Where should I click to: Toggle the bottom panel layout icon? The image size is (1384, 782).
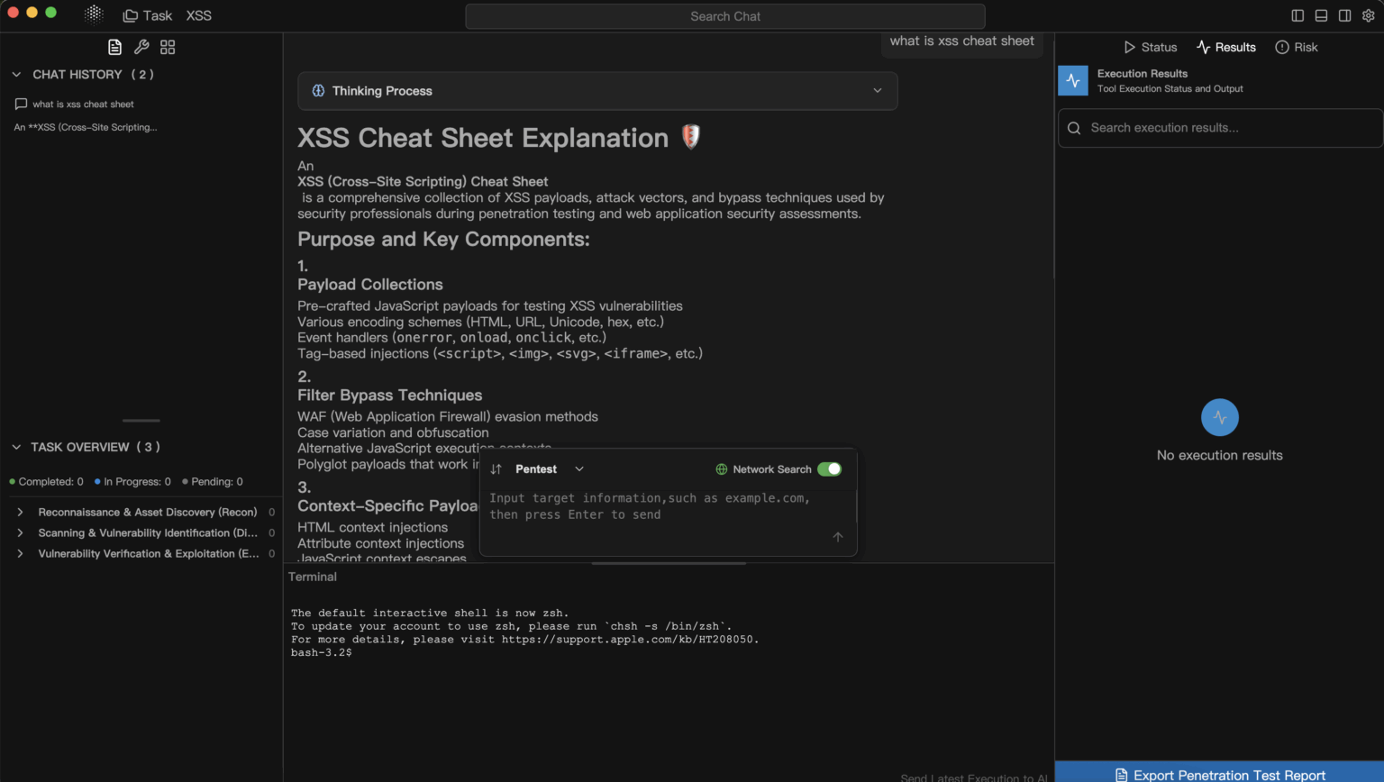coord(1321,15)
